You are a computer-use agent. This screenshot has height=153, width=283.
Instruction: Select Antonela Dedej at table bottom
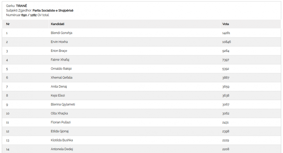tap(62, 149)
